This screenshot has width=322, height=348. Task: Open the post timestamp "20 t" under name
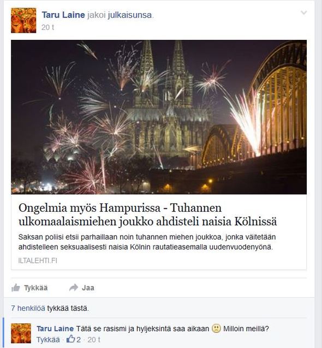(x=47, y=27)
